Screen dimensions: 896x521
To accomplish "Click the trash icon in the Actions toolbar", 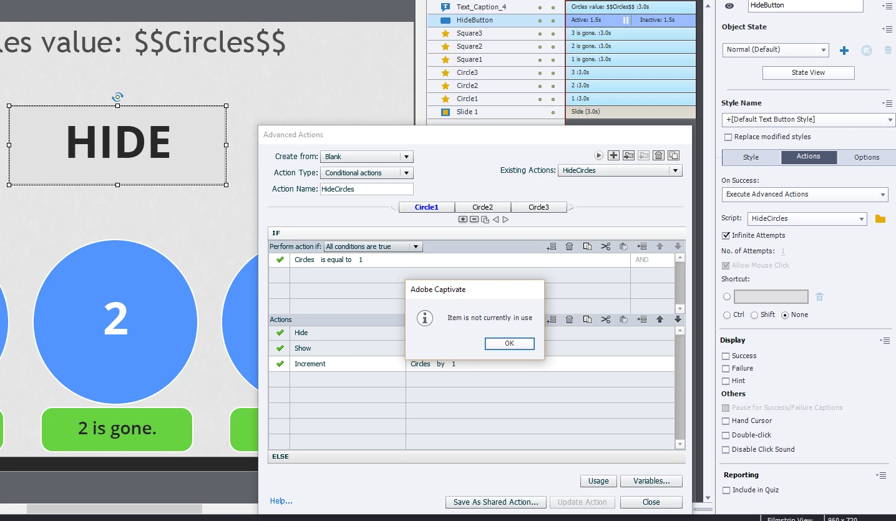I will [569, 319].
